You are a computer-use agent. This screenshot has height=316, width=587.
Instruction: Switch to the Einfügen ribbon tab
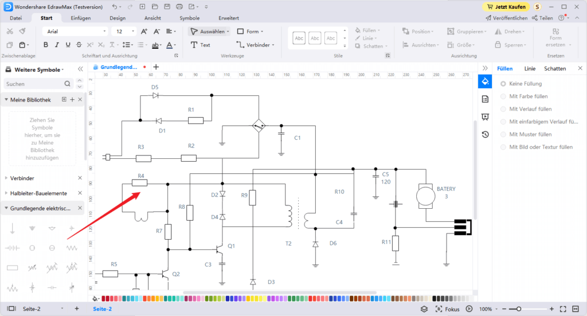click(x=80, y=18)
